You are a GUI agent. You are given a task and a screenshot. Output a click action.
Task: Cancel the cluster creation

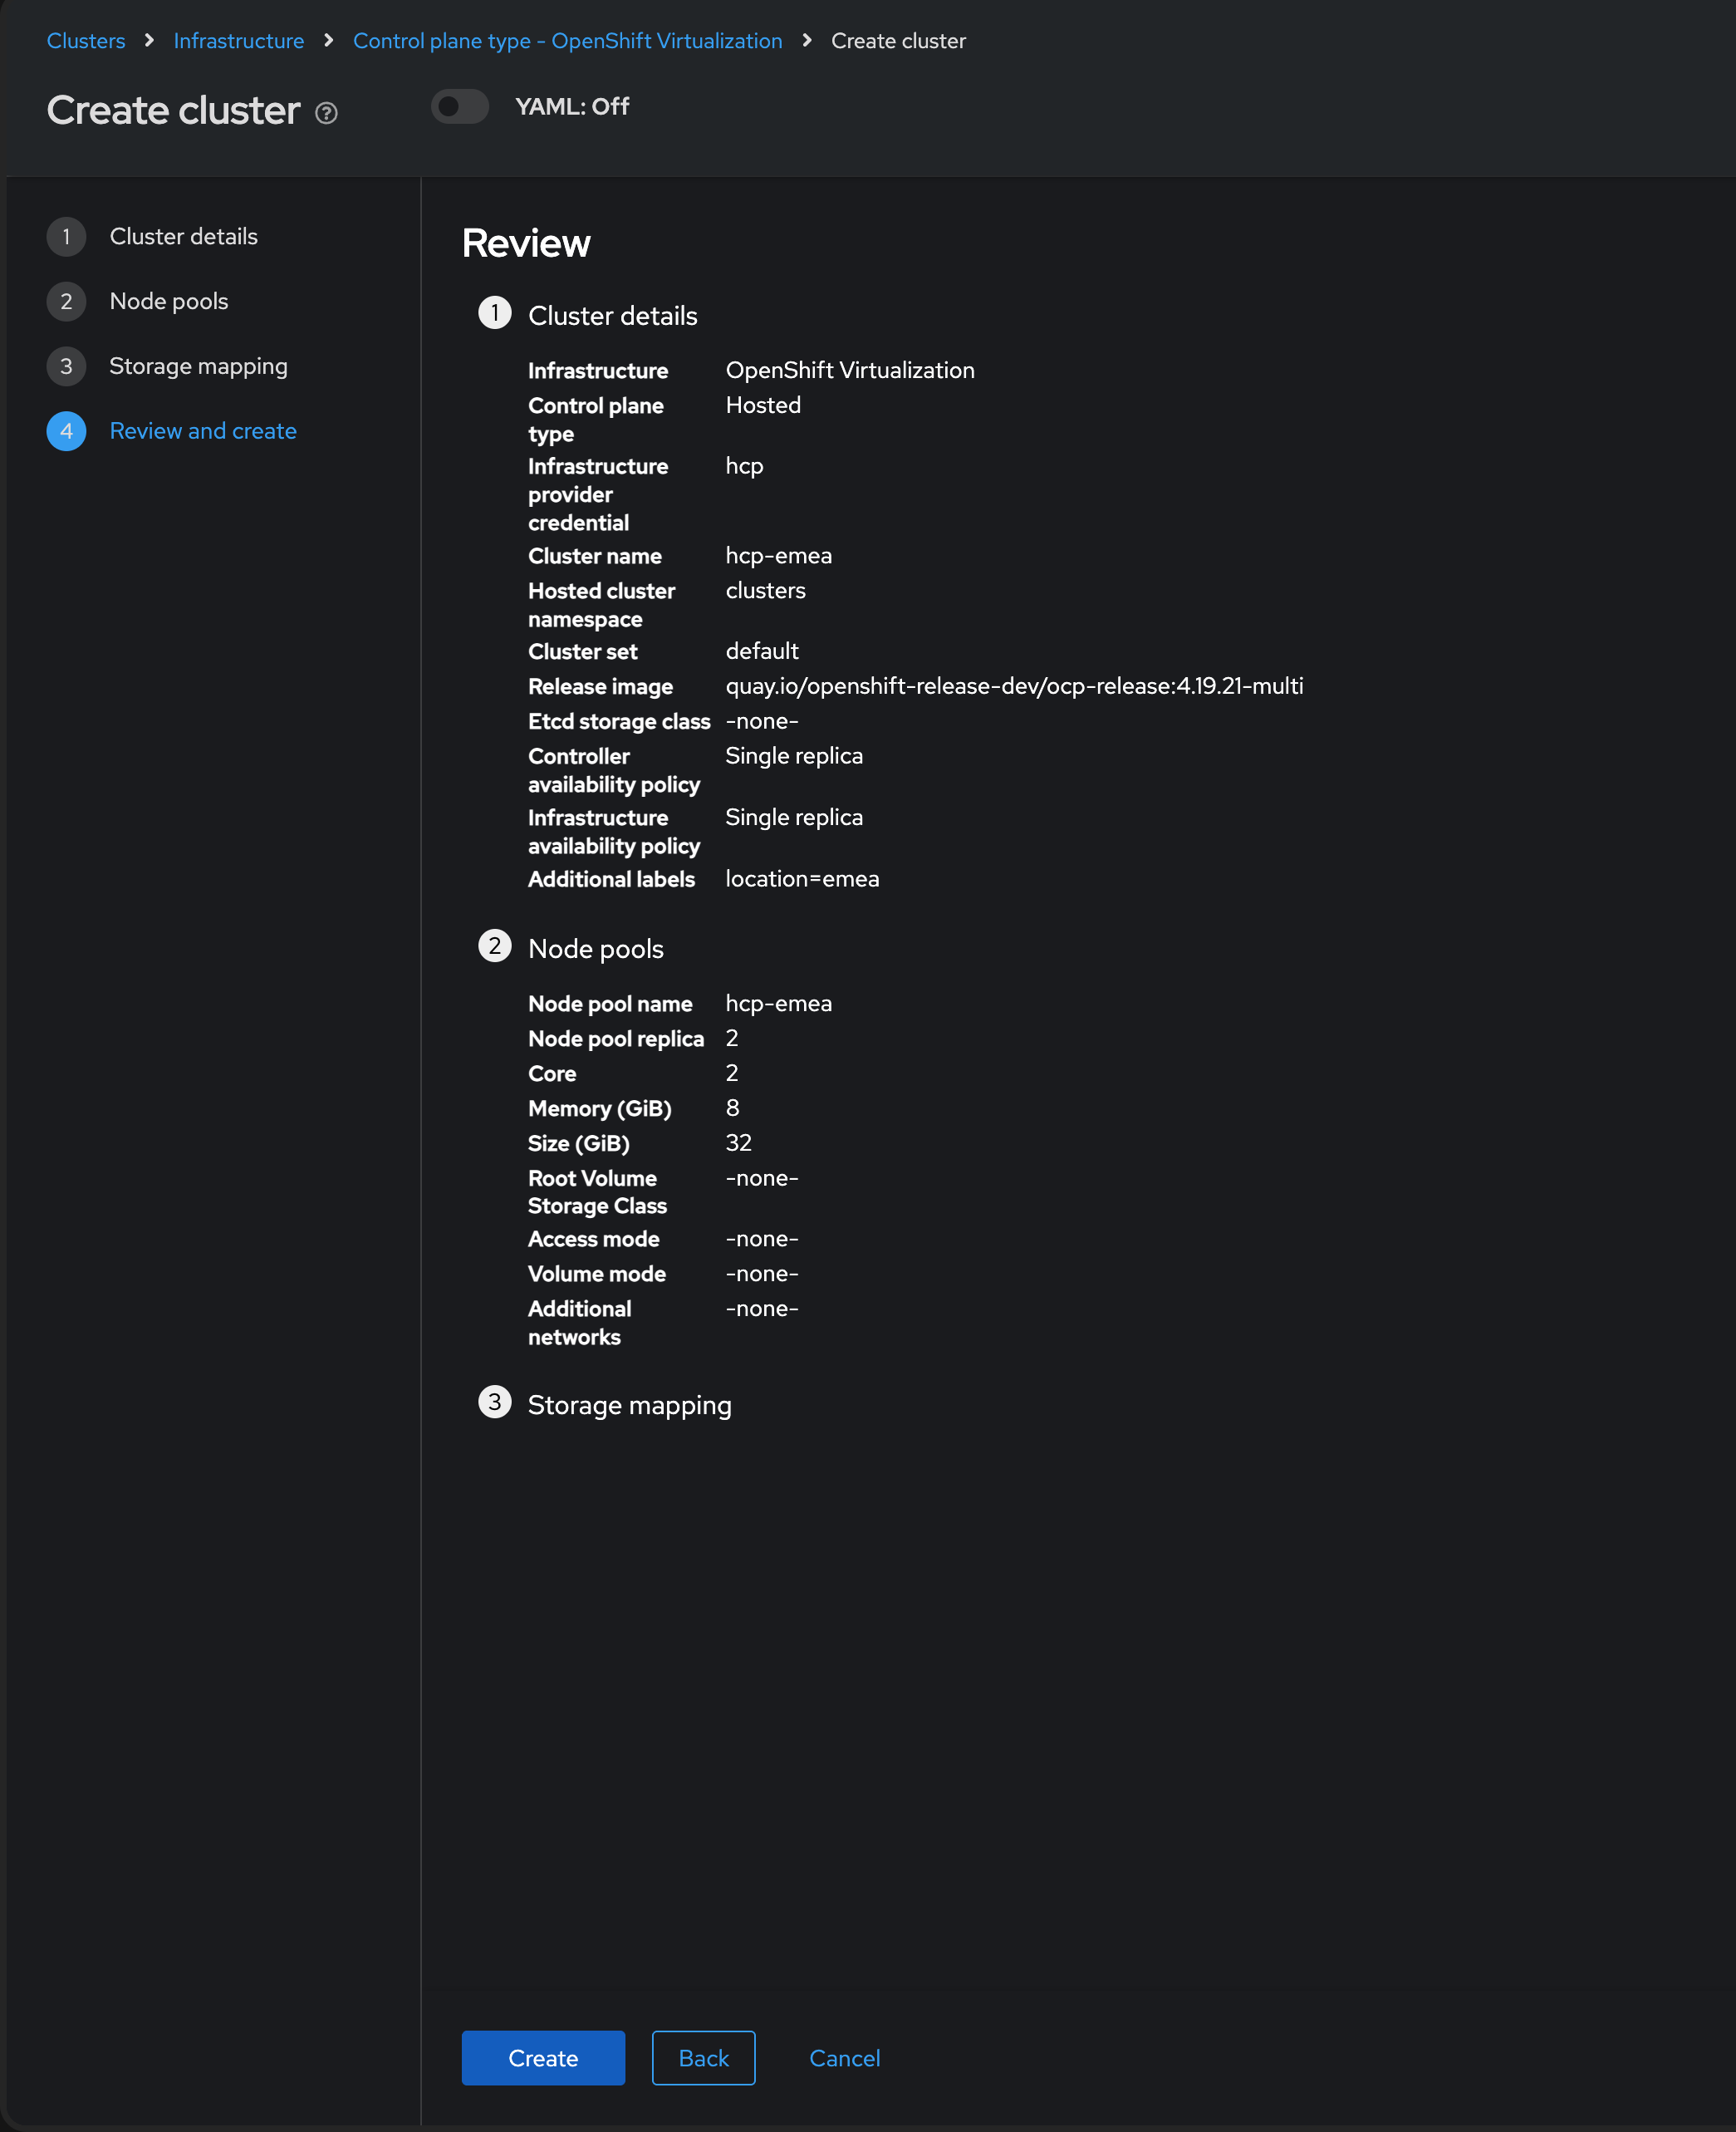844,2058
